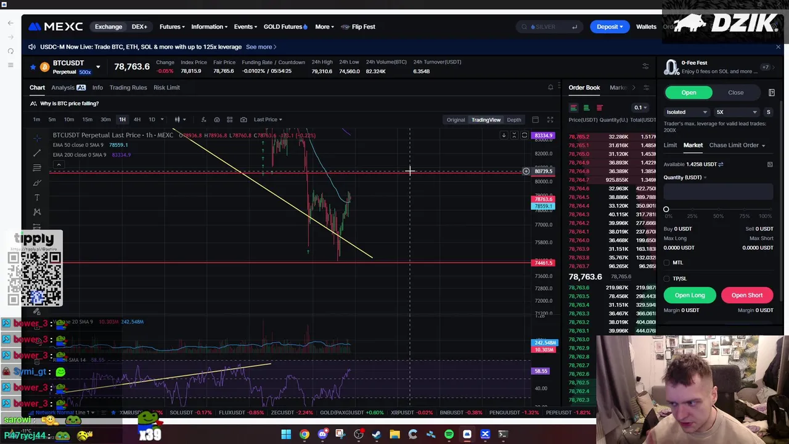Switch to the Info tab
The height and width of the screenshot is (444, 789).
pos(97,88)
